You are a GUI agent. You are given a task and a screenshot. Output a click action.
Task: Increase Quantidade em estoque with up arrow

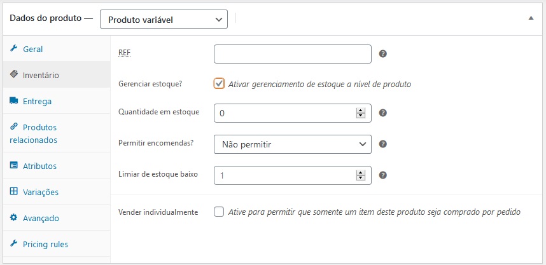[x=360, y=111]
